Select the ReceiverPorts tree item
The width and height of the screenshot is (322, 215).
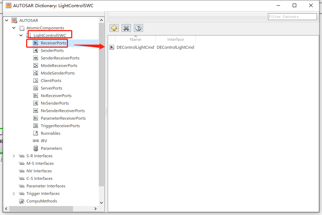53,43
